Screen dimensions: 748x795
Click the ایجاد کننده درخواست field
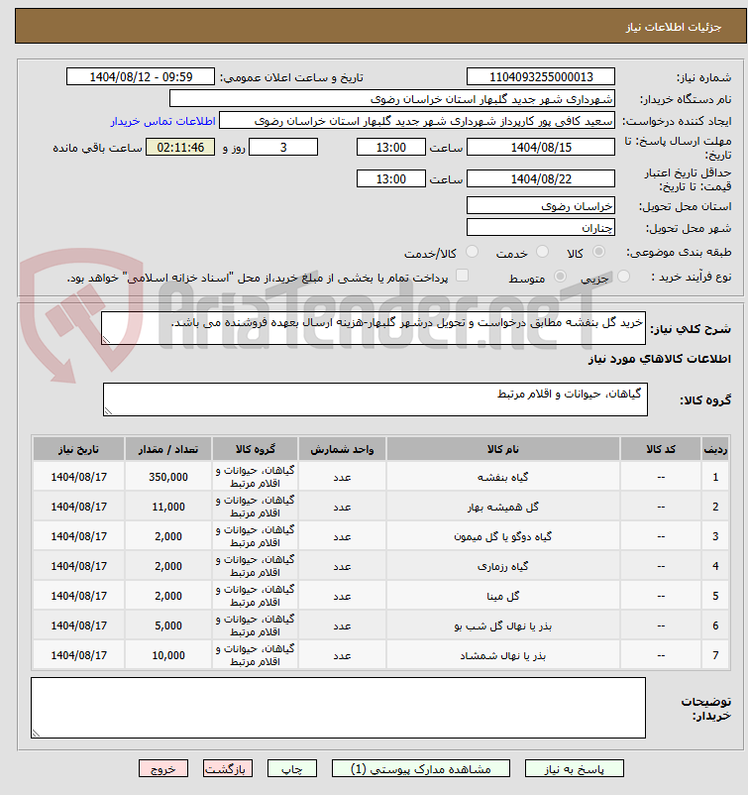(x=417, y=121)
